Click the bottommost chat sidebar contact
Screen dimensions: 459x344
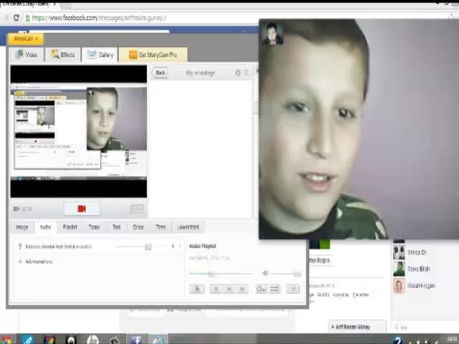click(x=414, y=285)
